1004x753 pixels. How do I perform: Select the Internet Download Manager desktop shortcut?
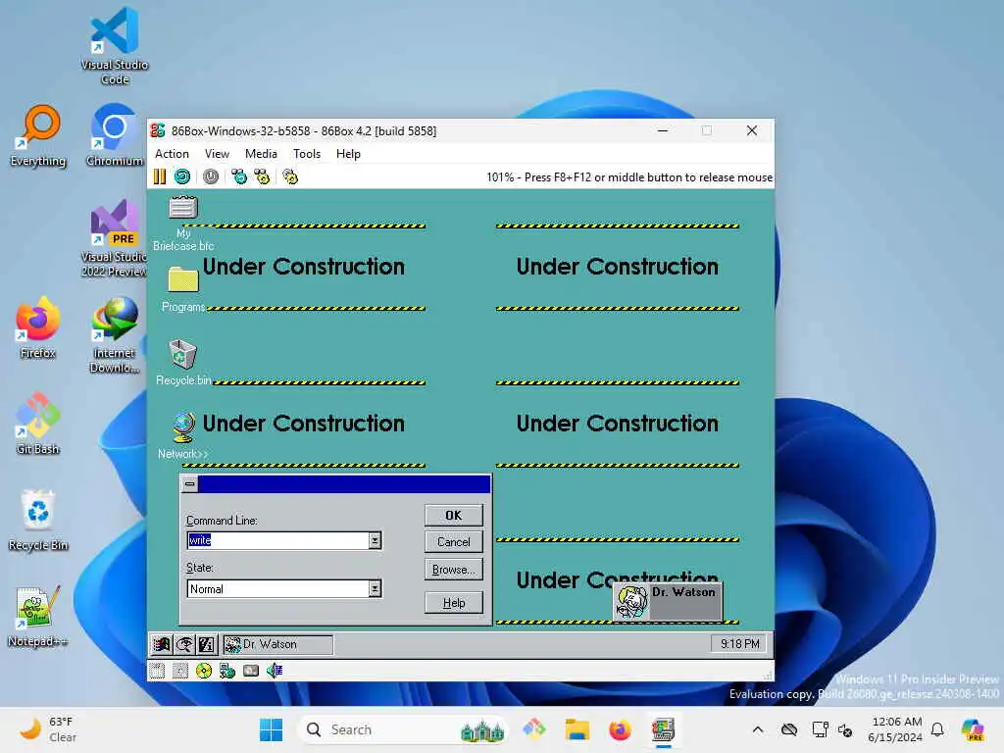point(115,335)
